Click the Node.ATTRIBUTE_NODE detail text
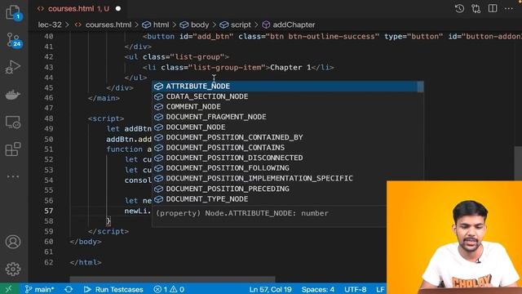 point(242,213)
